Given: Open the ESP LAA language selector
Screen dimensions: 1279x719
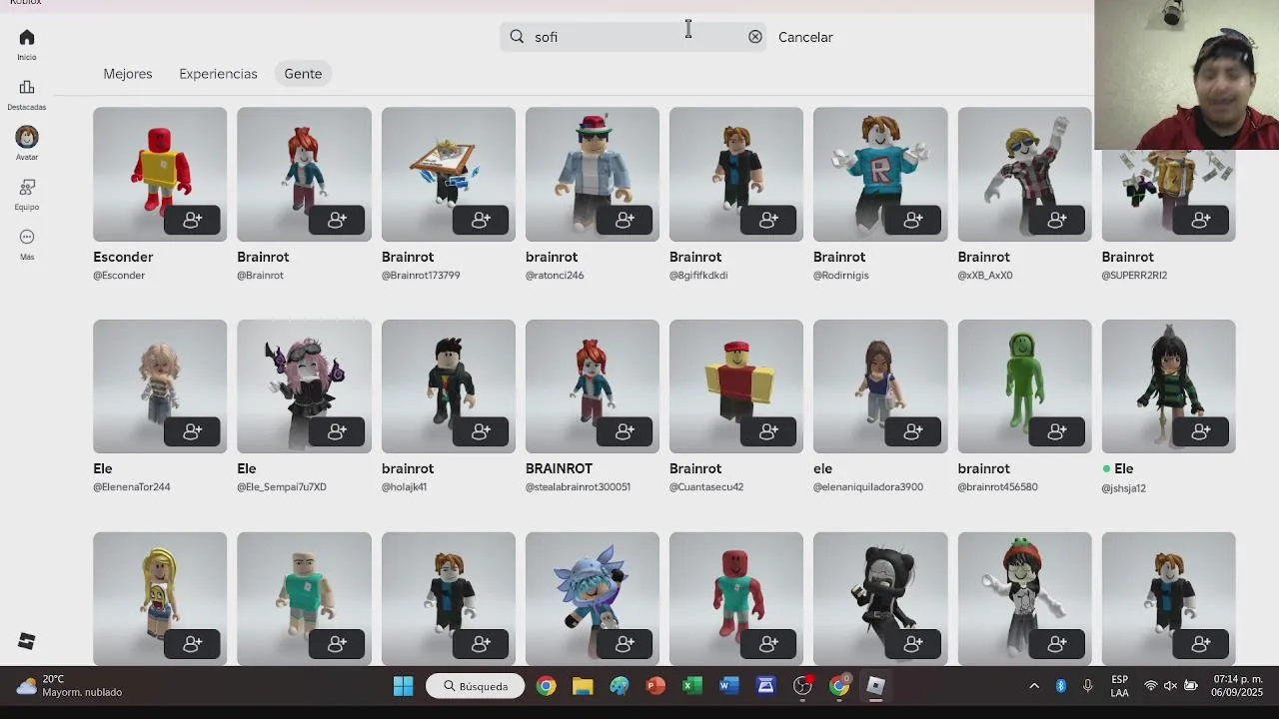Looking at the screenshot, I should click(1120, 686).
